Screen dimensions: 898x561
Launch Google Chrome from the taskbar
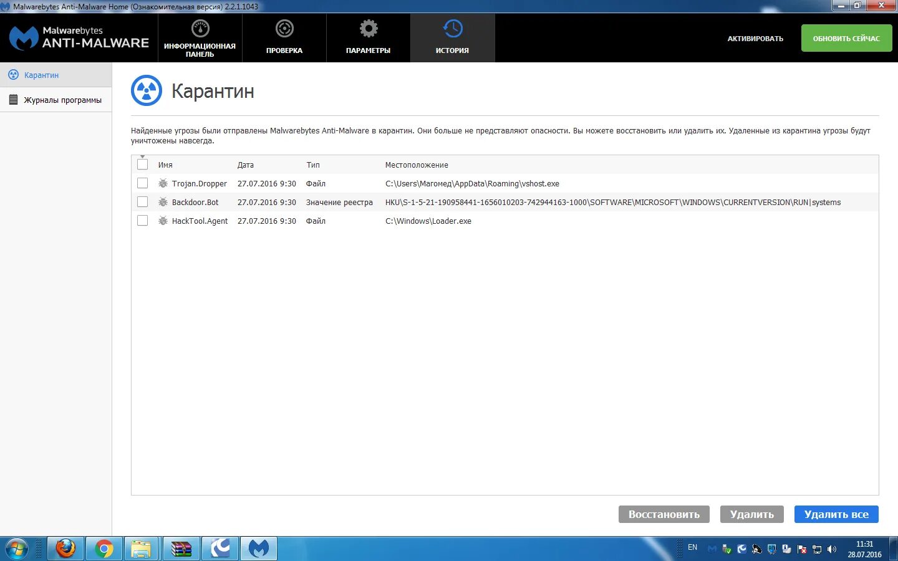coord(104,549)
